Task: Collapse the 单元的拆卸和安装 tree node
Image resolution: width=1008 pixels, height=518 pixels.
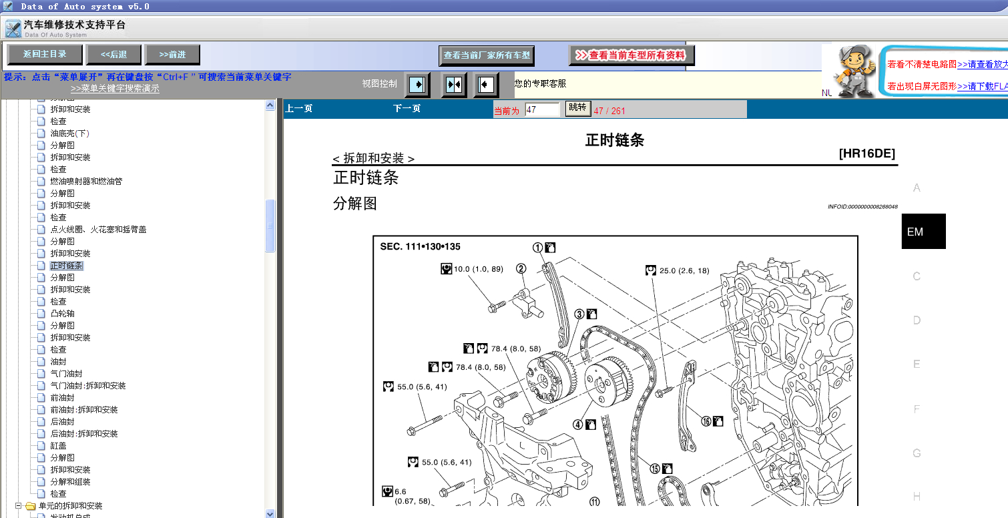Action: click(19, 506)
